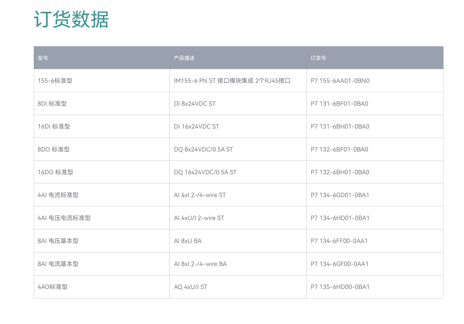Select the AI 8xI 2-/4-wire BA description
464x324 pixels.
pos(200,264)
